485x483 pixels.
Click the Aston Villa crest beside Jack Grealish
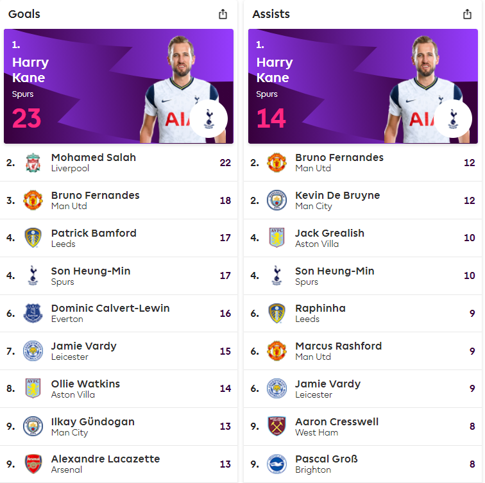(277, 237)
